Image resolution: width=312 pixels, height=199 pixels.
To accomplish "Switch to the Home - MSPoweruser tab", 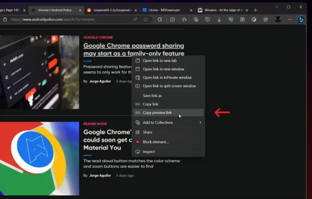I will click(165, 10).
